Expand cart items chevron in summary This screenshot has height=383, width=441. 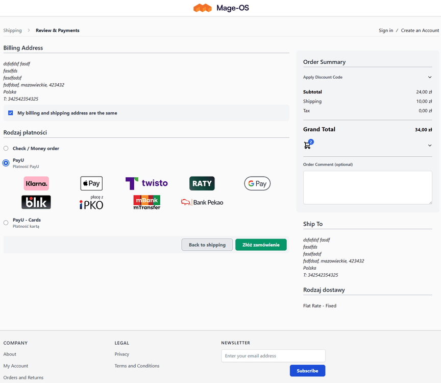[x=430, y=146]
